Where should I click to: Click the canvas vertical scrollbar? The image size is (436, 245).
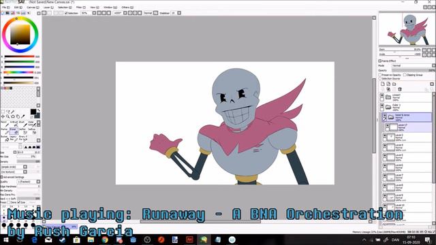point(374,116)
